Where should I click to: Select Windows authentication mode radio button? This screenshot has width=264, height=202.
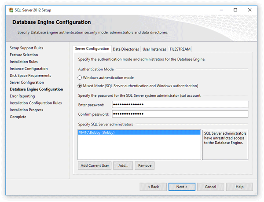click(x=80, y=77)
